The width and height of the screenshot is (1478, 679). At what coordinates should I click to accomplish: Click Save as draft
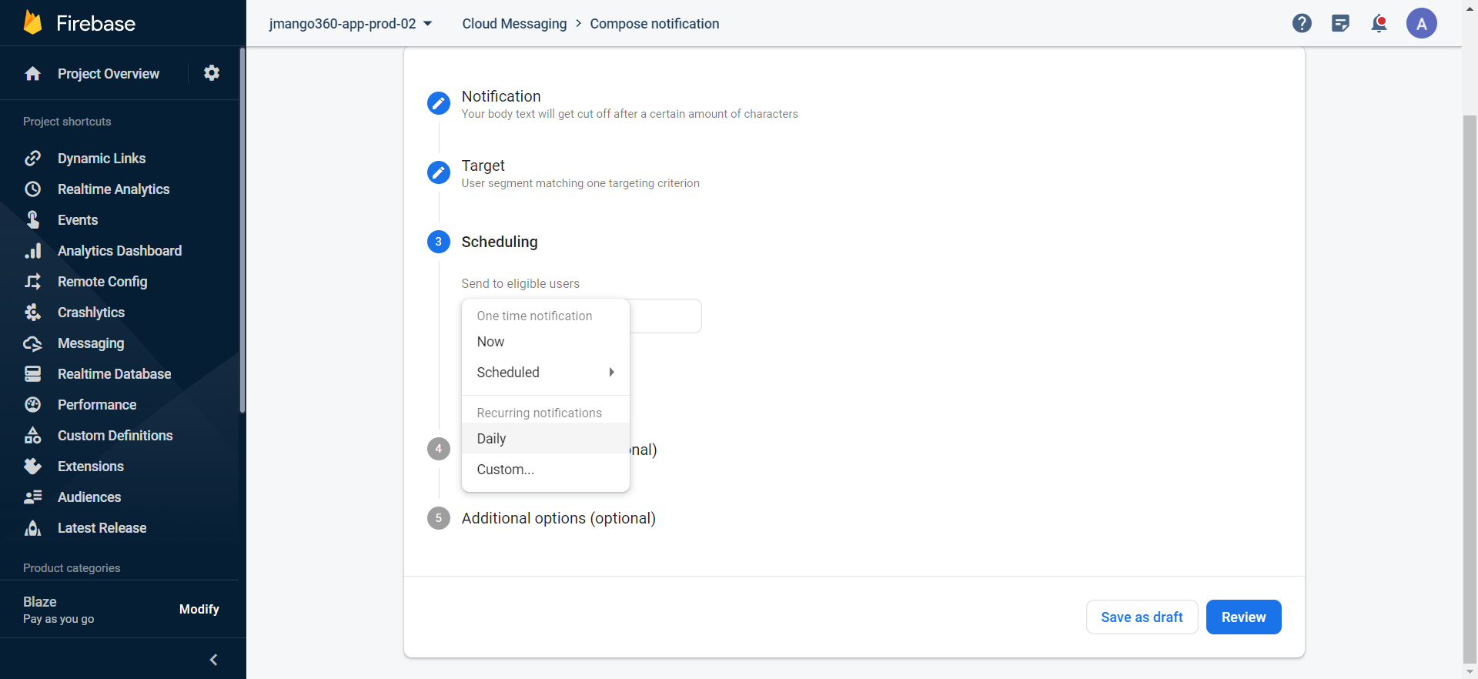1142,617
